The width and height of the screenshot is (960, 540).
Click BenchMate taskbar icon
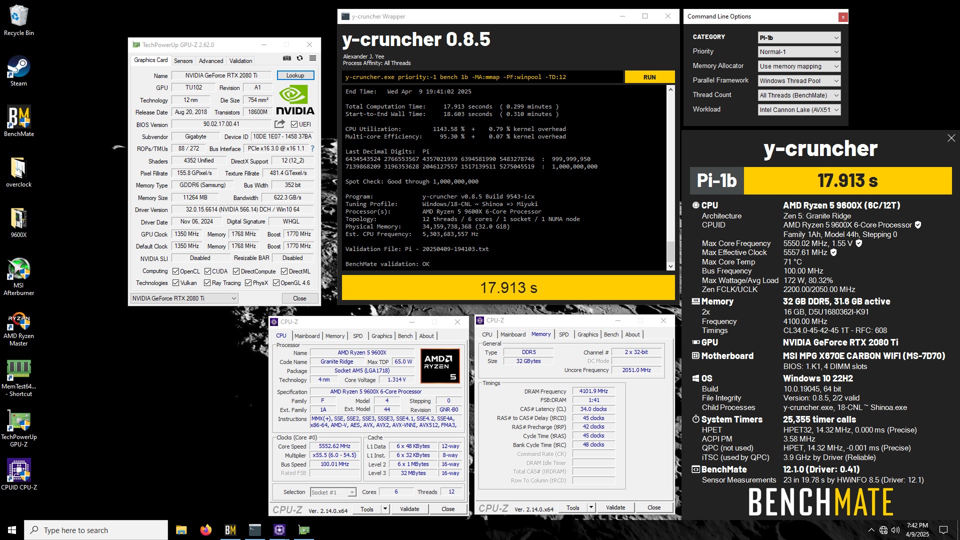tap(230, 530)
